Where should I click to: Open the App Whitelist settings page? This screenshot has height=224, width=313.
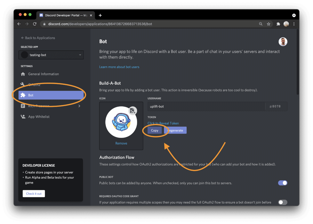coord(39,116)
